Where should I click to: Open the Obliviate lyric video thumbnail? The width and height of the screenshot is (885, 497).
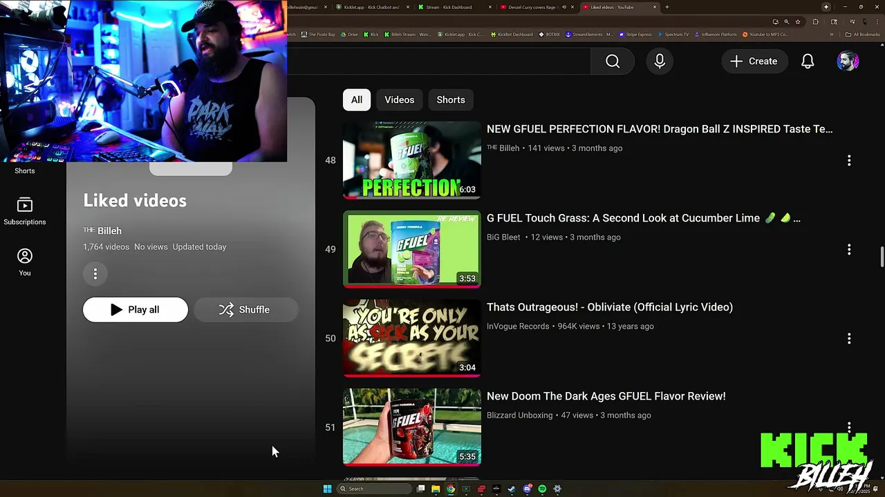412,338
